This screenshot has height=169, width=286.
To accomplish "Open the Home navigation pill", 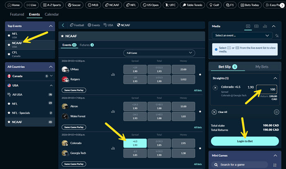I will [x=13, y=5].
